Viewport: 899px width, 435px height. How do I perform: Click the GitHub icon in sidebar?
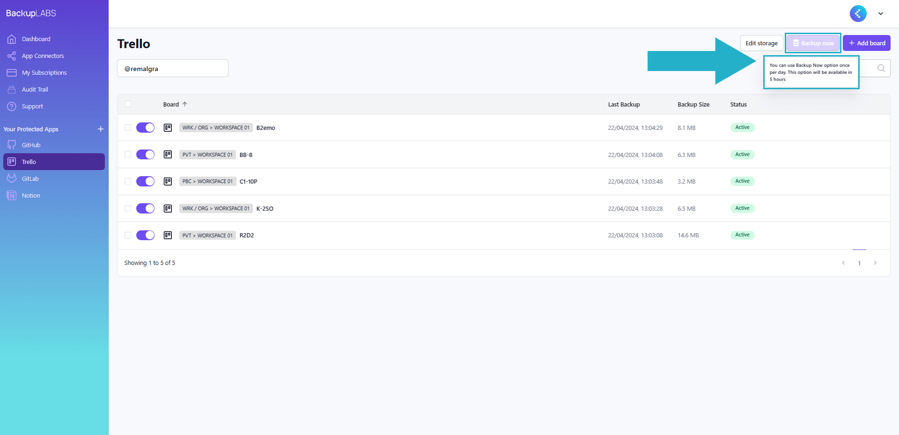coord(12,145)
